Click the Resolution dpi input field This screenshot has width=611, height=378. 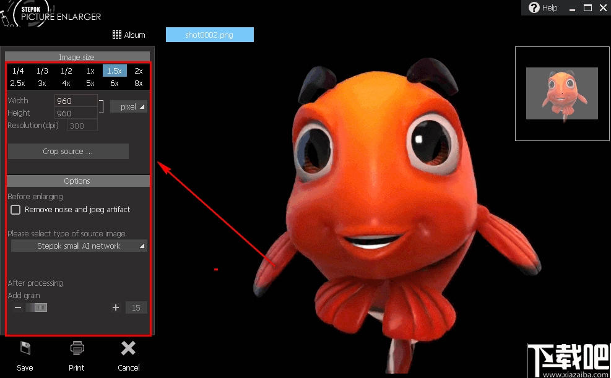(82, 126)
